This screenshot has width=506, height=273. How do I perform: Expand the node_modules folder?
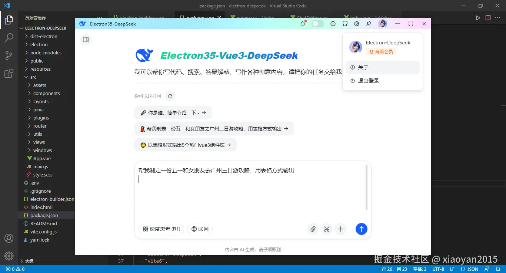click(x=46, y=53)
